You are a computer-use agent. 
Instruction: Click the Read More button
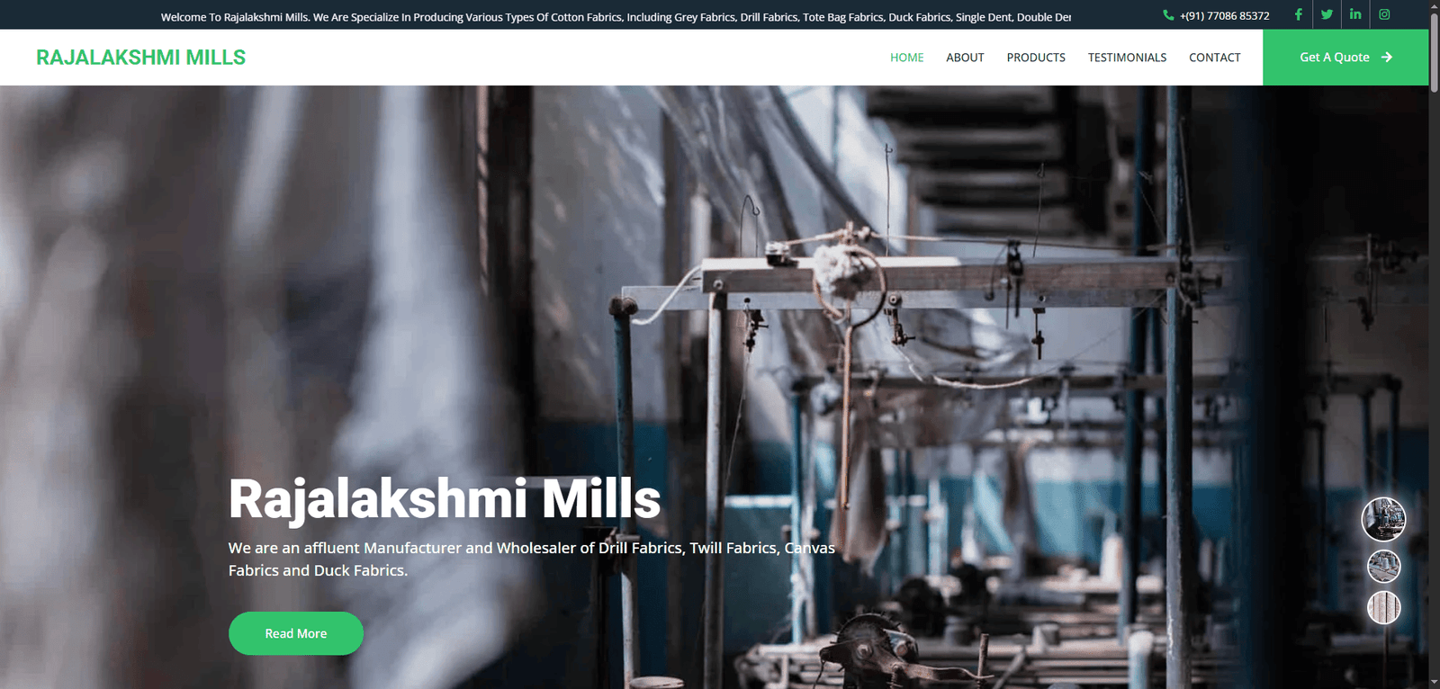pos(296,633)
